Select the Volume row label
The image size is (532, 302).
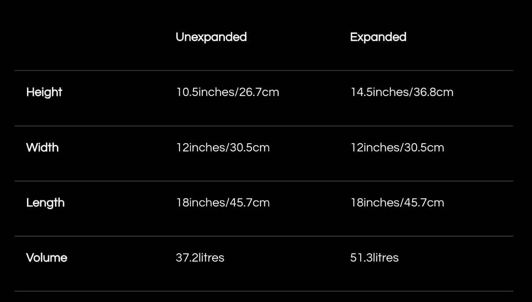point(47,257)
